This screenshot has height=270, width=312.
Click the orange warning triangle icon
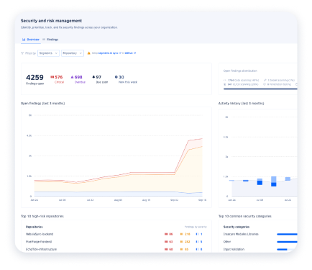pos(88,53)
